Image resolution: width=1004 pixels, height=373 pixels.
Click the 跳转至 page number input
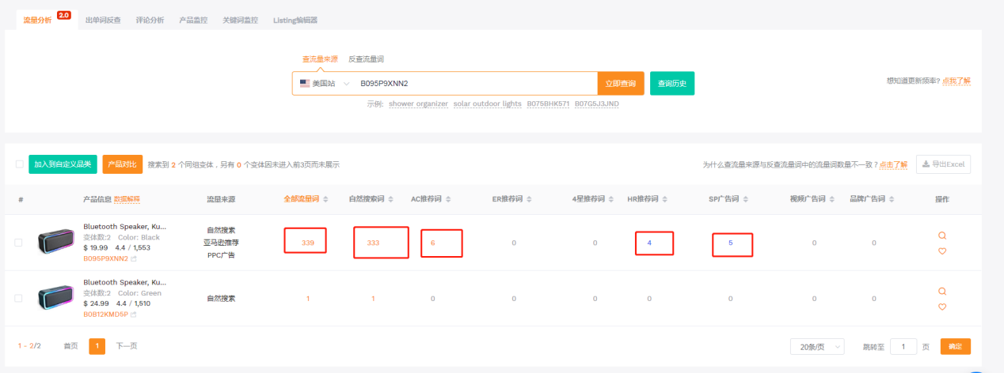903,347
